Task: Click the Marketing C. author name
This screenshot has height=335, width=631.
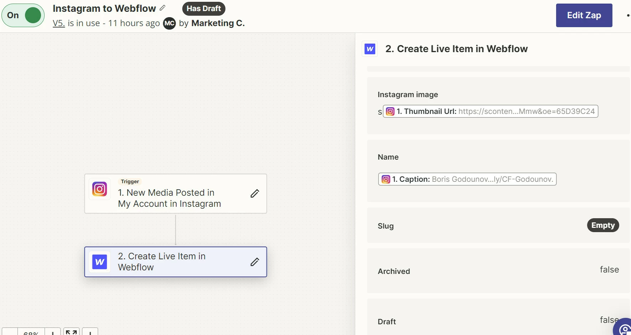Action: point(218,23)
